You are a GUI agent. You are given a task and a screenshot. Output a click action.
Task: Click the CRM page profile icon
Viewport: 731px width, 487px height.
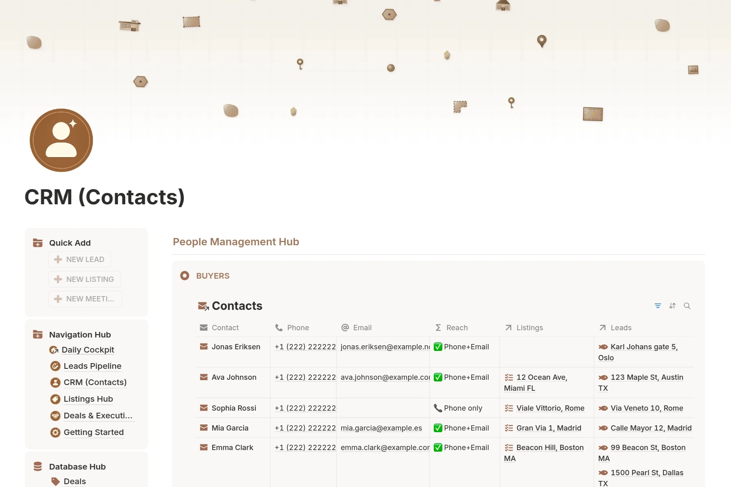(x=61, y=140)
